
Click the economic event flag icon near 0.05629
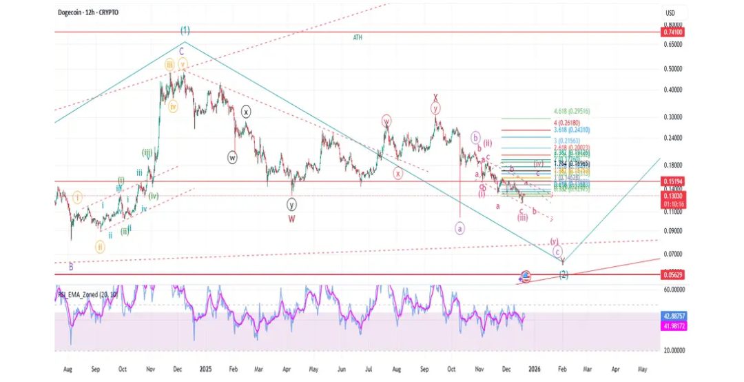click(526, 276)
